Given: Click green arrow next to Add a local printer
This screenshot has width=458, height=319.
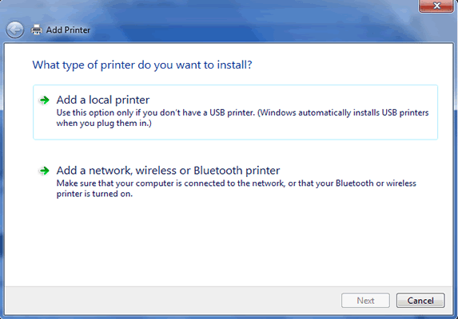Looking at the screenshot, I should tap(45, 100).
